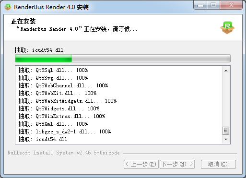The image size is (246, 178).
Task: Click the 下一步(N) next button
Action: (x=177, y=164)
